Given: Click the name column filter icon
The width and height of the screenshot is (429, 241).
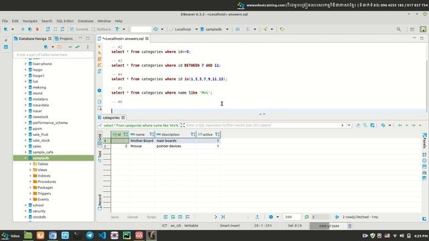Looking at the screenshot, I should point(151,135).
